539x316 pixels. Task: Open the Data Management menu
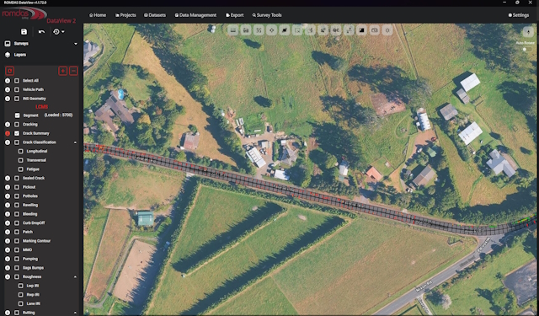195,15
